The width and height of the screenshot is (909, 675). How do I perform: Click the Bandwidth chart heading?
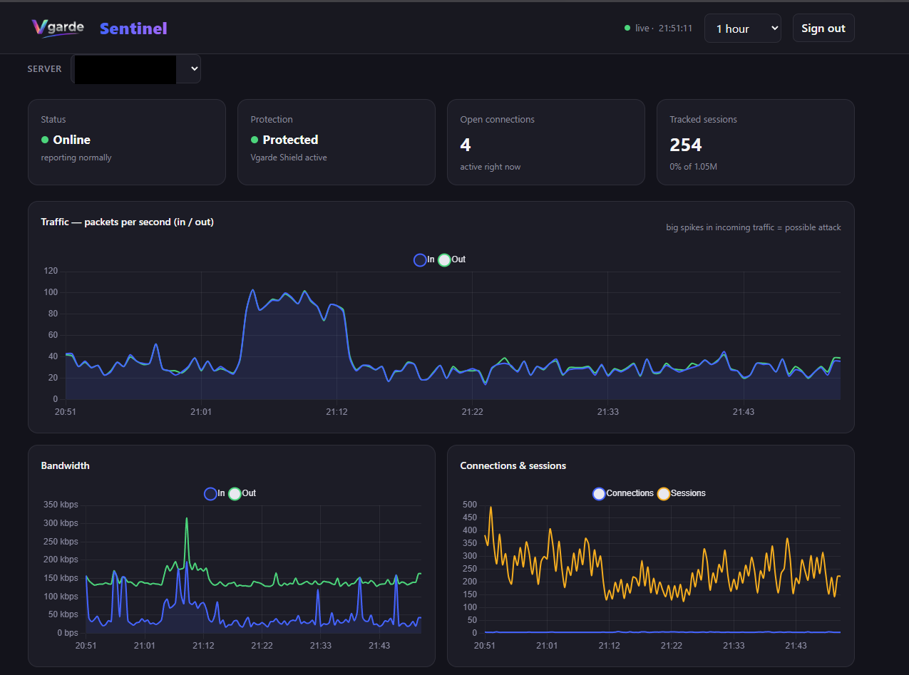click(66, 465)
